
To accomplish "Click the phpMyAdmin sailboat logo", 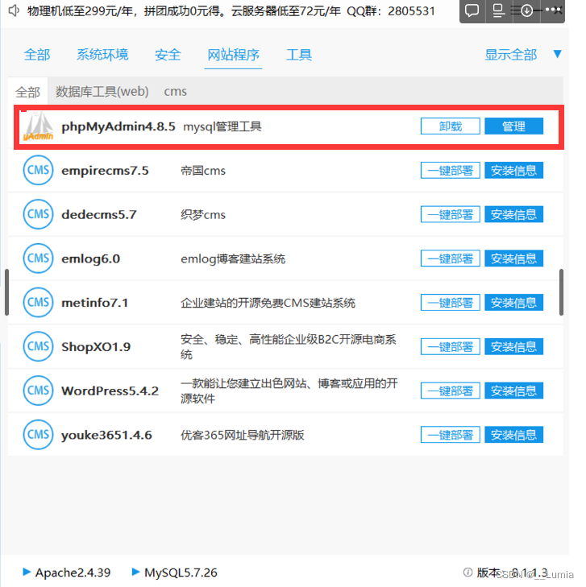I will [x=38, y=126].
